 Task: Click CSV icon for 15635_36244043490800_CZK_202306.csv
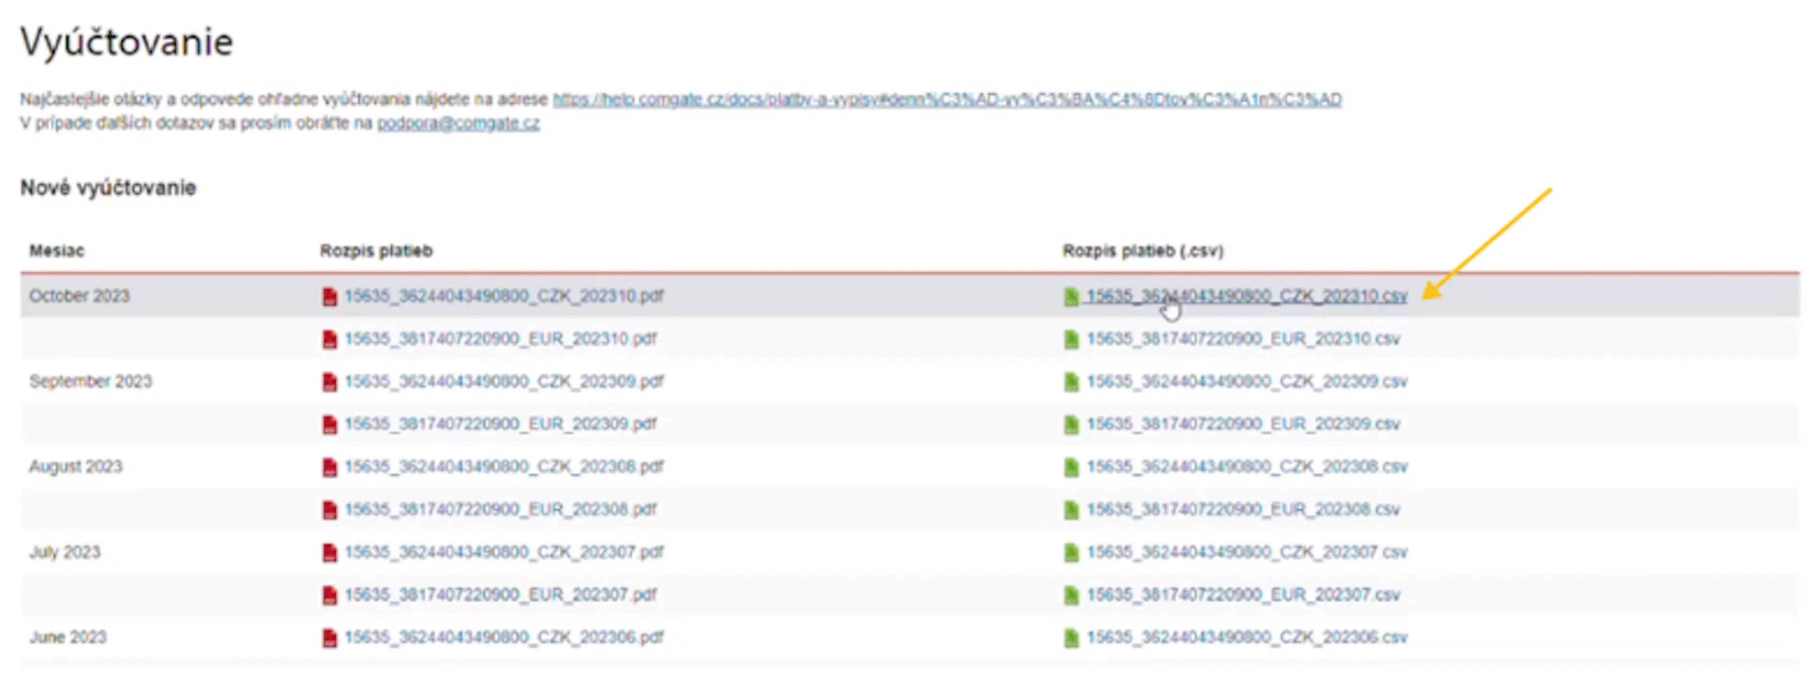(x=1071, y=639)
